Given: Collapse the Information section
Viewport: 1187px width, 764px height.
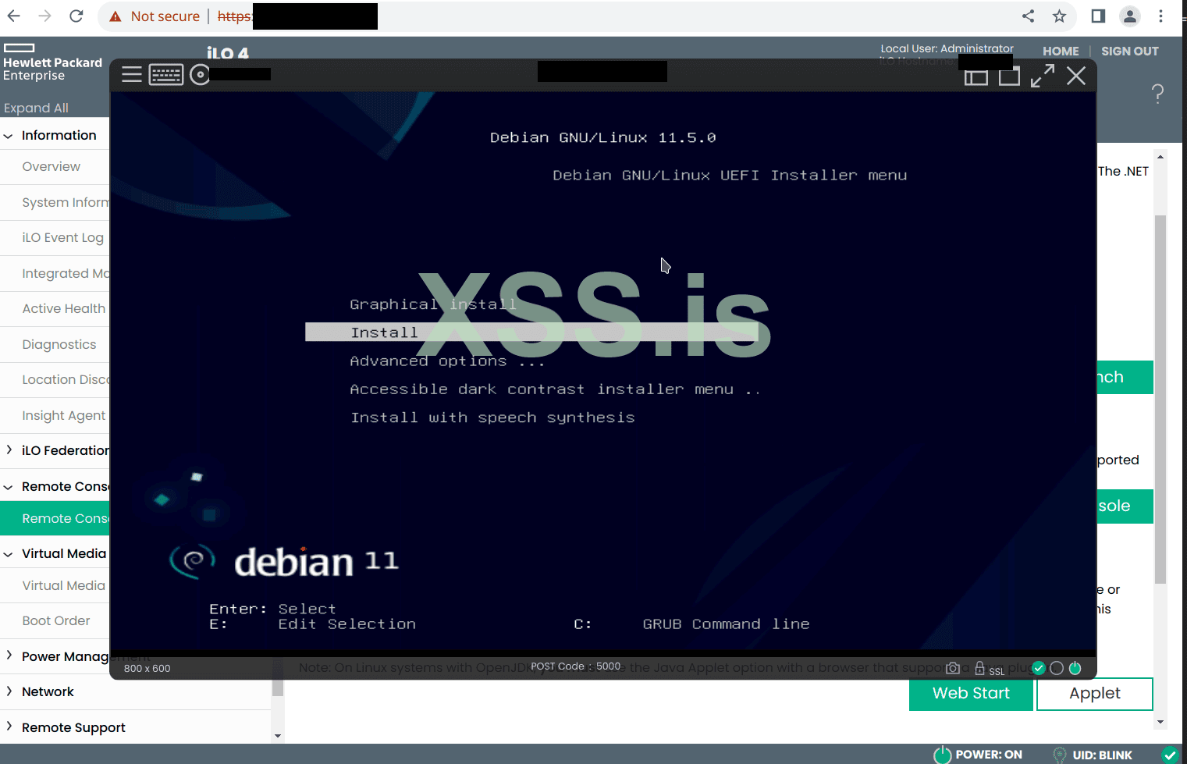Looking at the screenshot, I should (x=9, y=136).
